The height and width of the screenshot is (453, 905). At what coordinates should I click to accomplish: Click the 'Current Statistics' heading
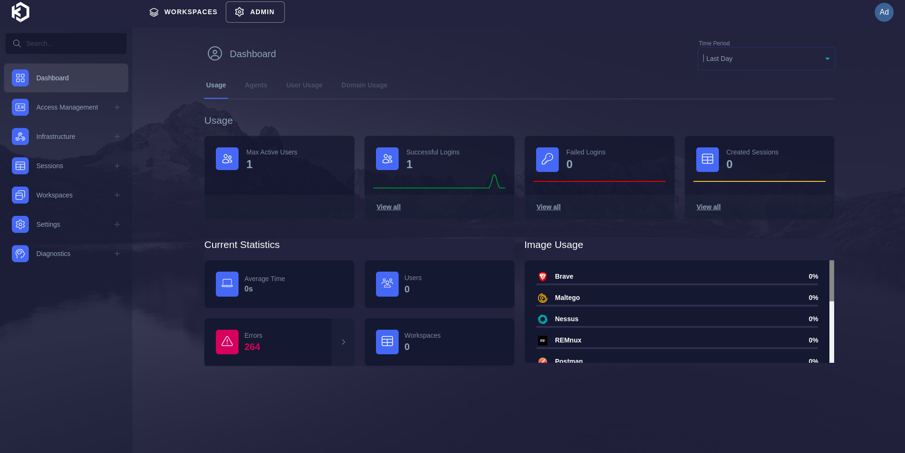(x=242, y=245)
